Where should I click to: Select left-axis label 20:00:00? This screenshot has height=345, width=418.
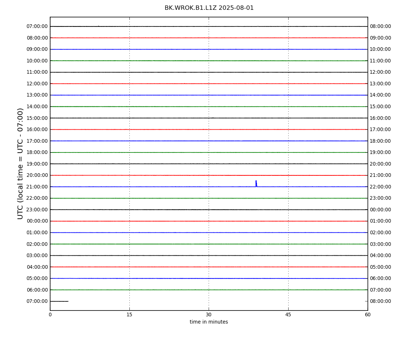(x=37, y=175)
